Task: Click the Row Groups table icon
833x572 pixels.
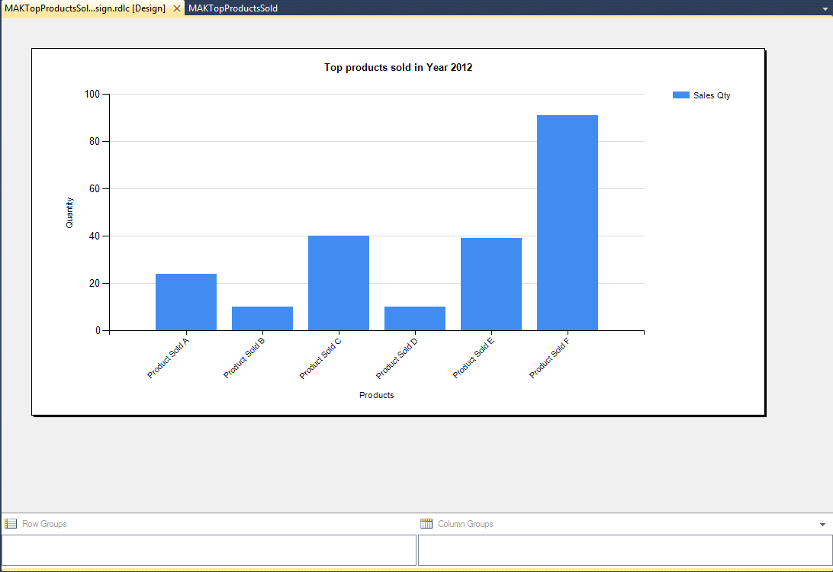Action: coord(11,524)
